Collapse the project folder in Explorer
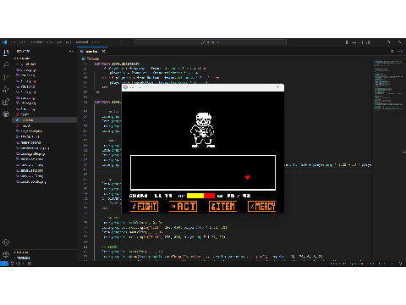This screenshot has height=305, width=406. point(23,58)
